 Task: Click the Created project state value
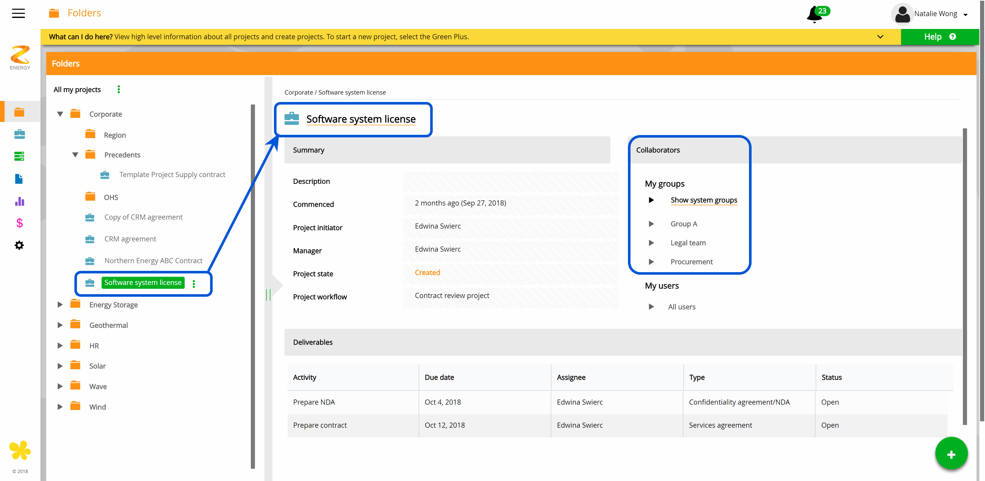[x=427, y=273]
